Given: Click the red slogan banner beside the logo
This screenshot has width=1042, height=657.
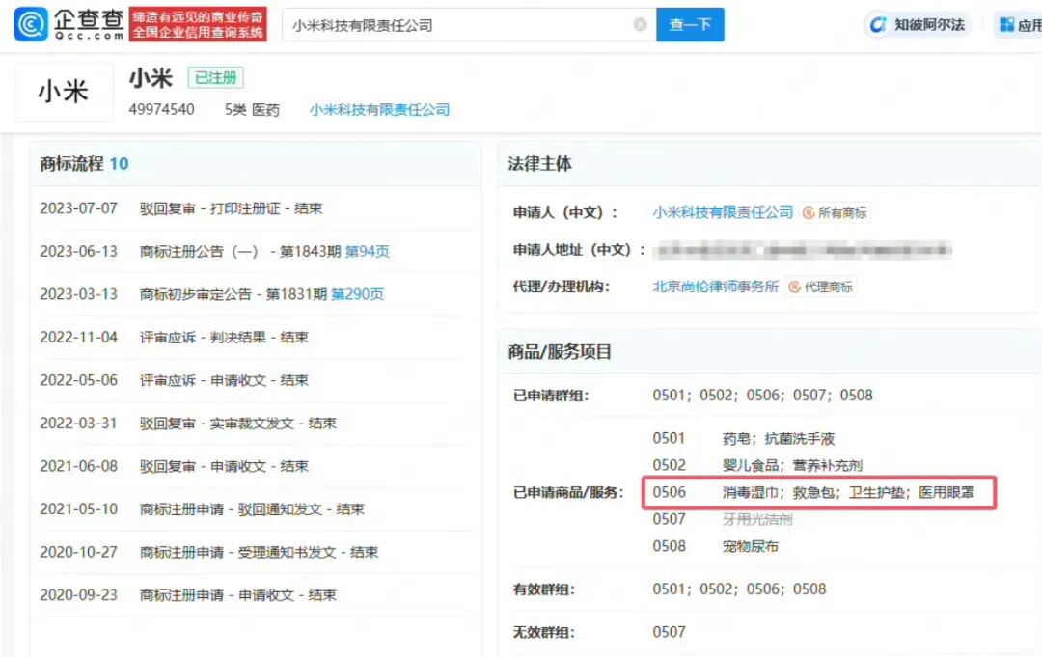Looking at the screenshot, I should [198, 24].
